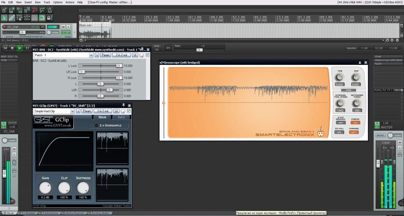
Task: Toggle grid lines toolbar icon
Action: [x=34, y=18]
